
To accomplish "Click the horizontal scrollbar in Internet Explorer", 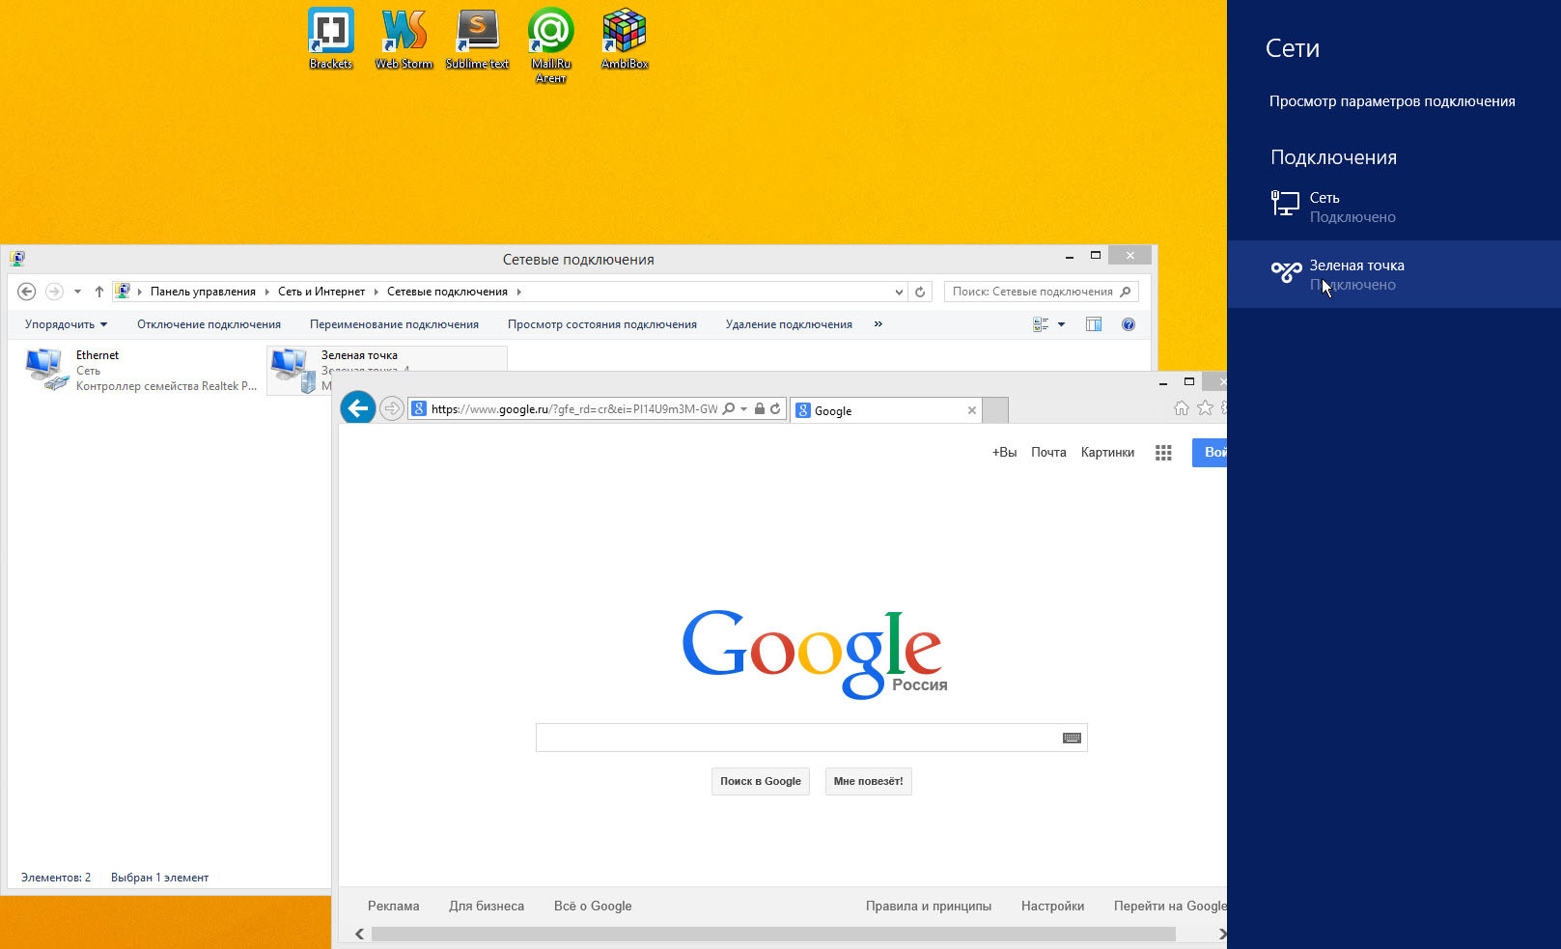I will point(773,934).
